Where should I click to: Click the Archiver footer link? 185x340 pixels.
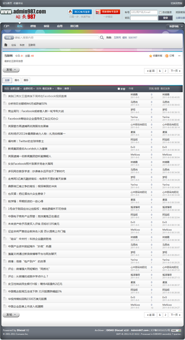tap(99, 330)
